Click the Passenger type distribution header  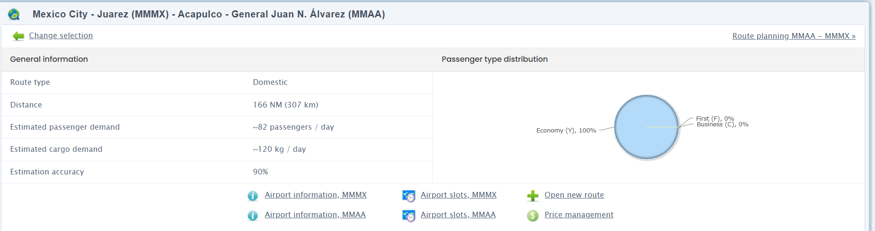pyautogui.click(x=495, y=59)
